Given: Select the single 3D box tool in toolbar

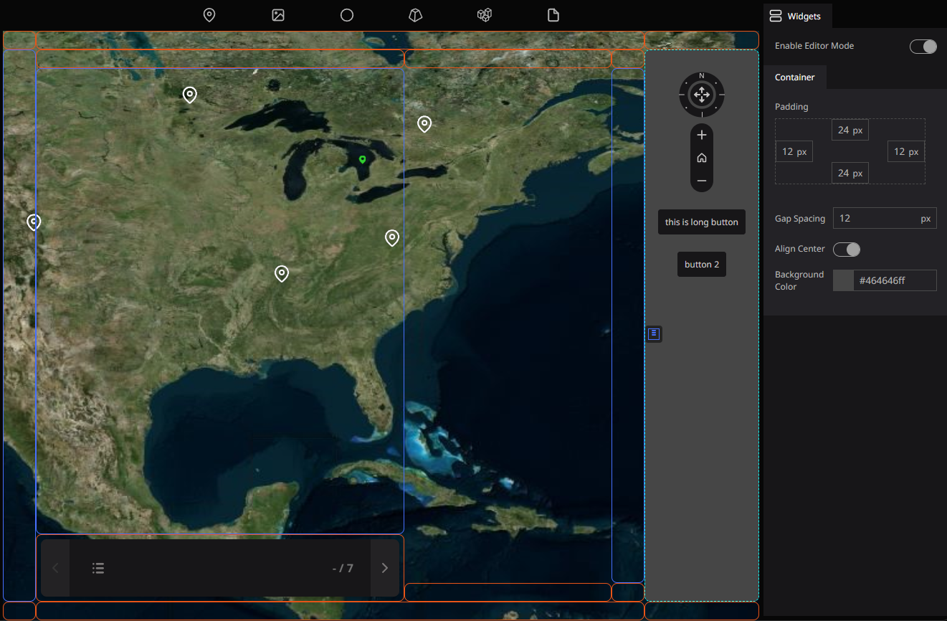Looking at the screenshot, I should [416, 15].
